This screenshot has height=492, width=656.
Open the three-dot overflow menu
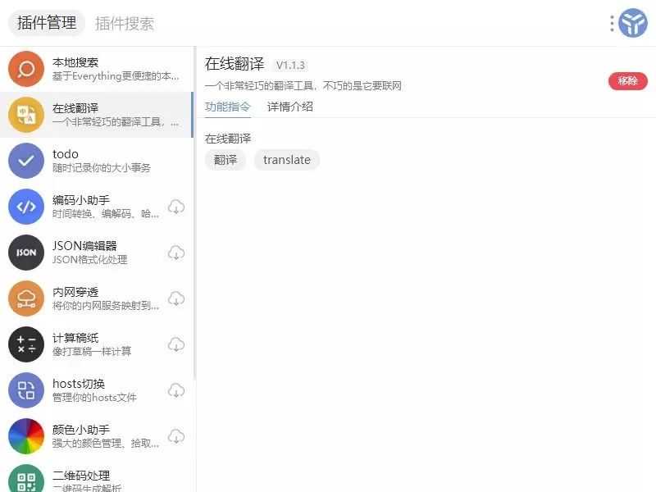611,22
